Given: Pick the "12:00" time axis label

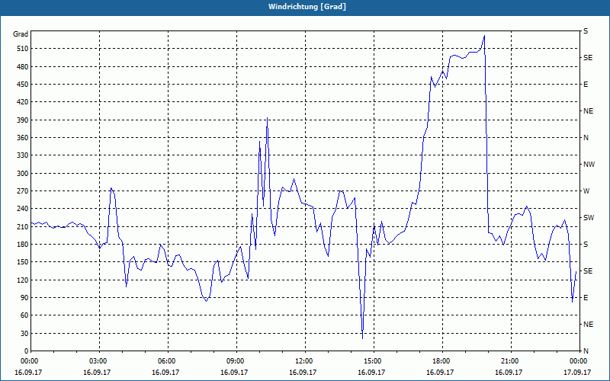Looking at the screenshot, I should tap(304, 361).
